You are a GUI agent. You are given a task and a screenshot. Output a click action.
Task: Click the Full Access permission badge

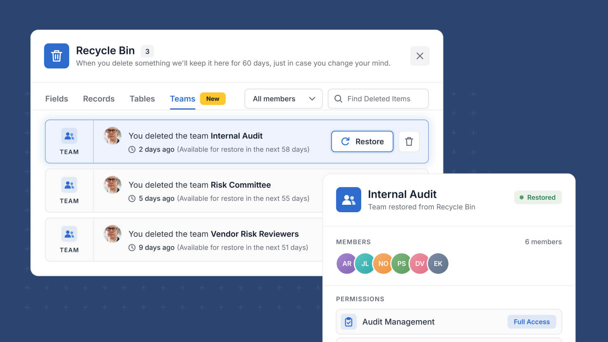click(532, 322)
